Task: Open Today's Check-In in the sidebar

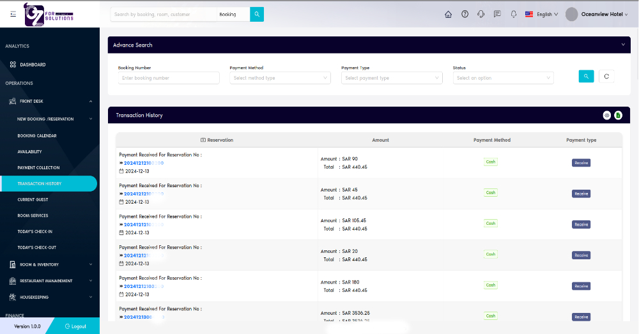Action: click(x=35, y=231)
